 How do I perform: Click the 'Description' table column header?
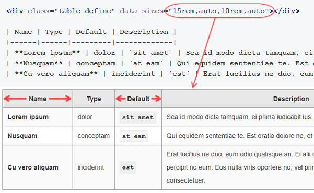(238, 99)
